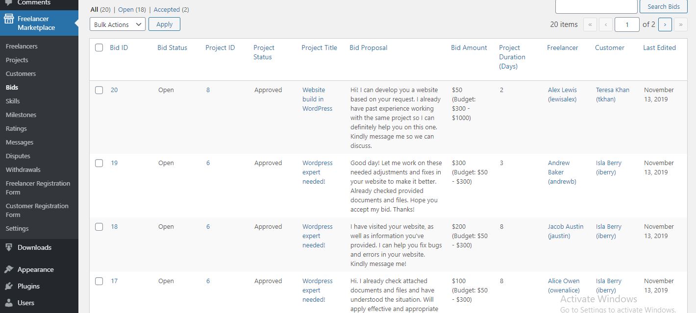Open Freelancer Registration Form page

click(38, 188)
